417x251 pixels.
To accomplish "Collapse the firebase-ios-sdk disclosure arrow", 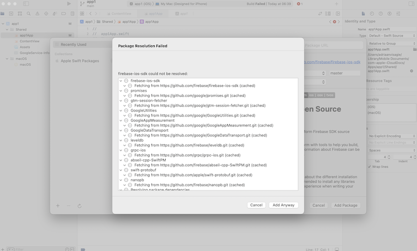I will [x=121, y=81].
